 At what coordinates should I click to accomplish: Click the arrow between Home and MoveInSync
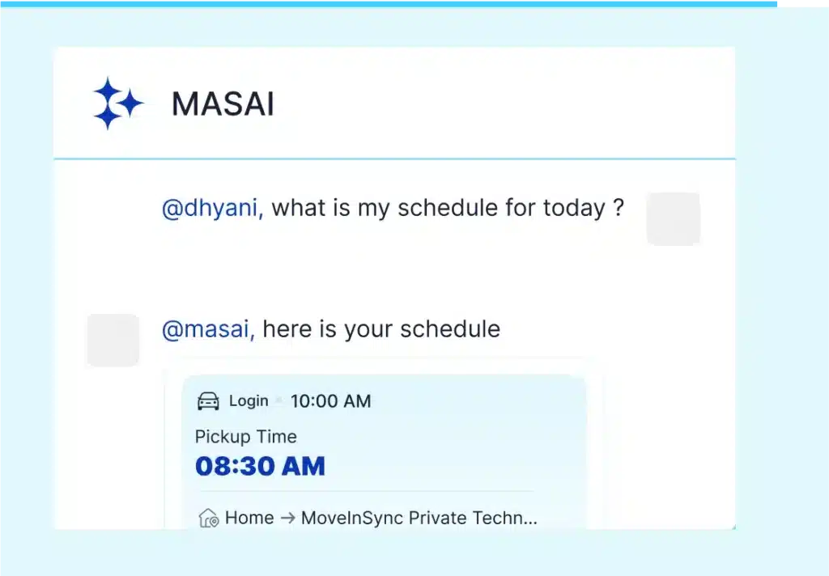click(287, 518)
